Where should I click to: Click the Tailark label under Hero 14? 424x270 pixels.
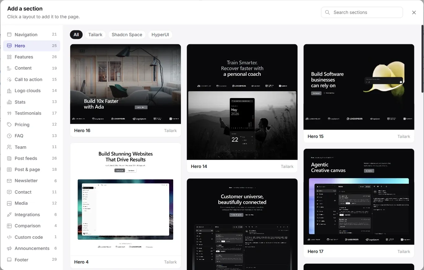pos(287,166)
